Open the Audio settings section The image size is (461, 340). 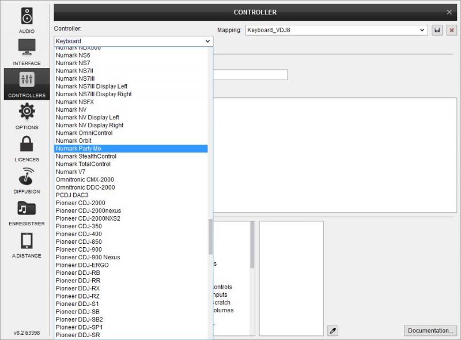coord(27,20)
